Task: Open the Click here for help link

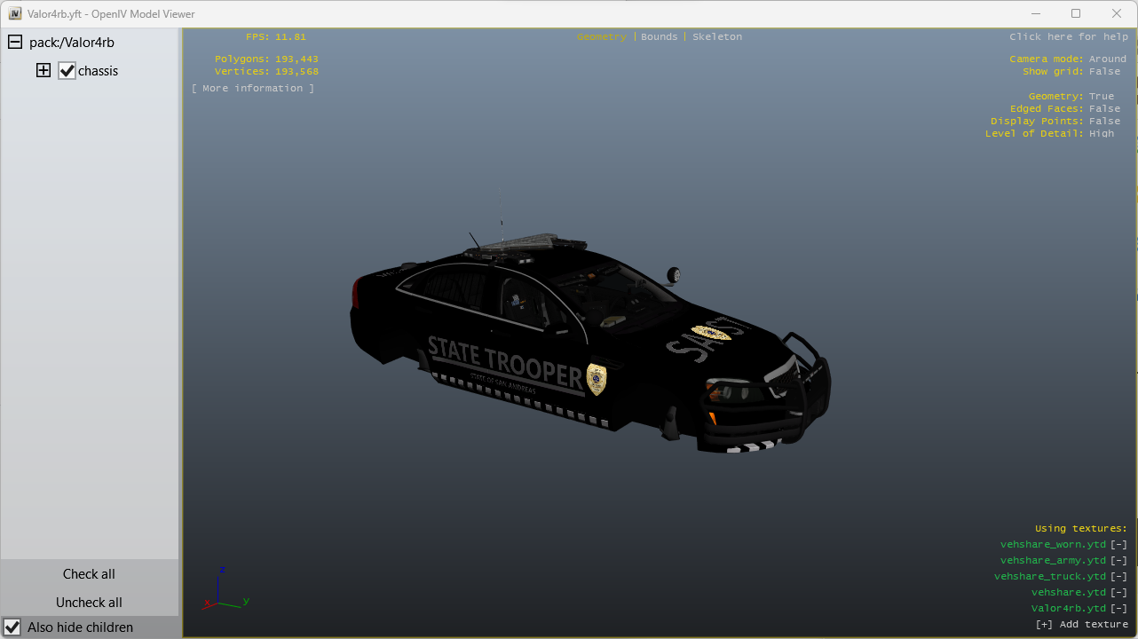Action: point(1068,37)
